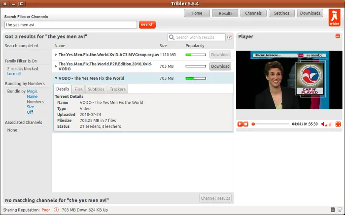Seek on the player progress slider
Viewport: 345px width, 215px height.
[x=271, y=124]
